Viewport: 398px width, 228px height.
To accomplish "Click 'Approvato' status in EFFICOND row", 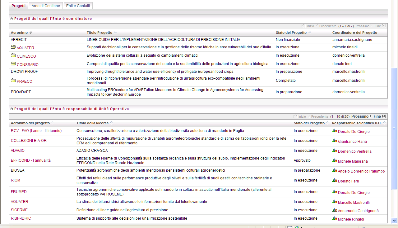I will (302, 160).
